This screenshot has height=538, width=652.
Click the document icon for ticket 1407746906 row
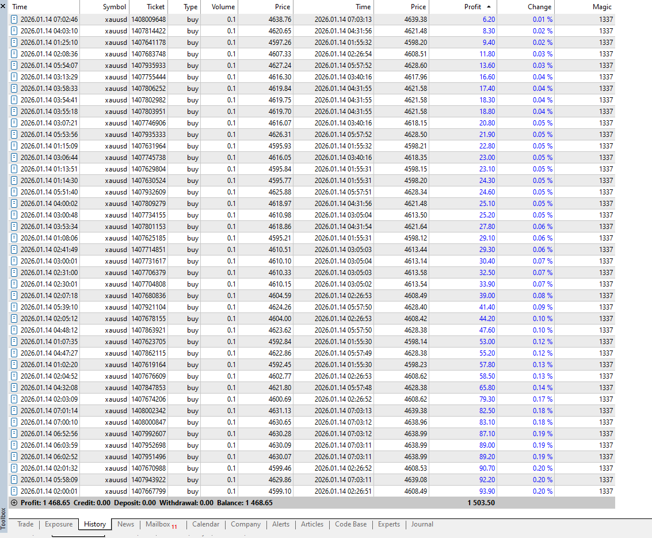[14, 123]
